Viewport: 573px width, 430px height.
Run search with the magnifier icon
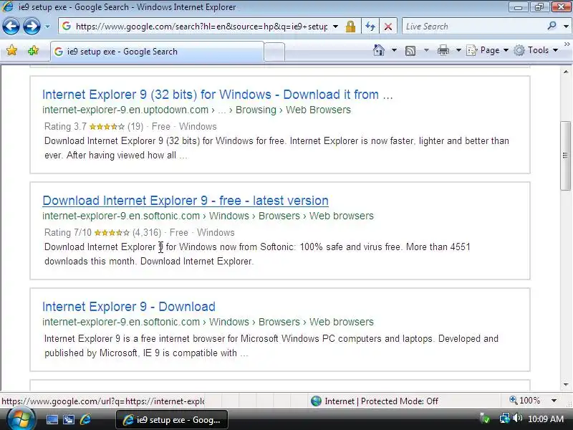552,26
